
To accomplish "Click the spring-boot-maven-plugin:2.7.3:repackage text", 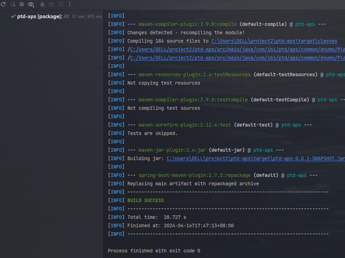I will coord(195,175).
